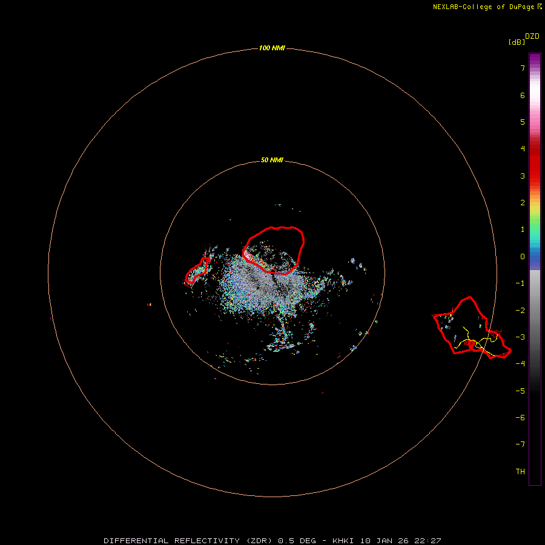Viewport: 545px width, 545px height.
Task: Click the [dB] unit label
Action: click(517, 42)
